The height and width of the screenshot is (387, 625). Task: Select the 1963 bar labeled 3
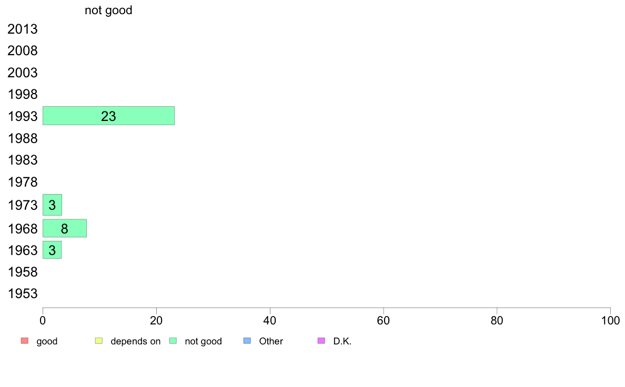[52, 250]
